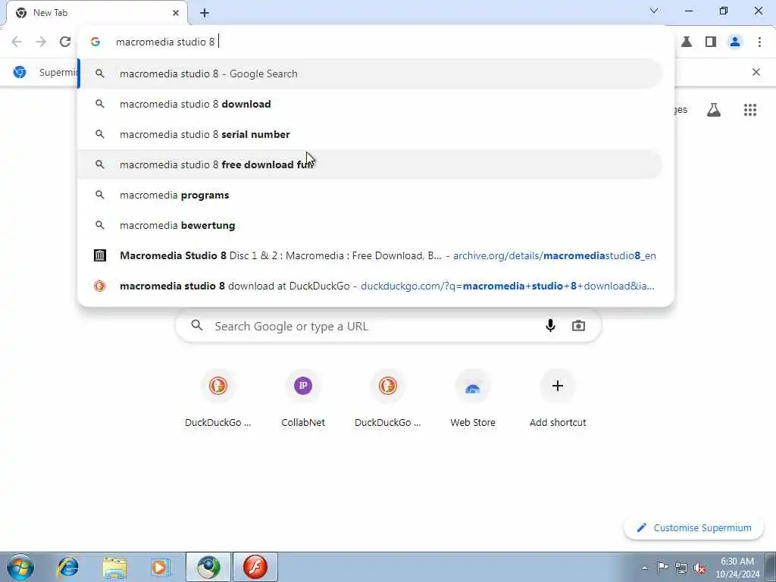776x582 pixels.
Task: Choose 'macromedia studio 8 - Google Search' suggestion
Action: click(370, 74)
